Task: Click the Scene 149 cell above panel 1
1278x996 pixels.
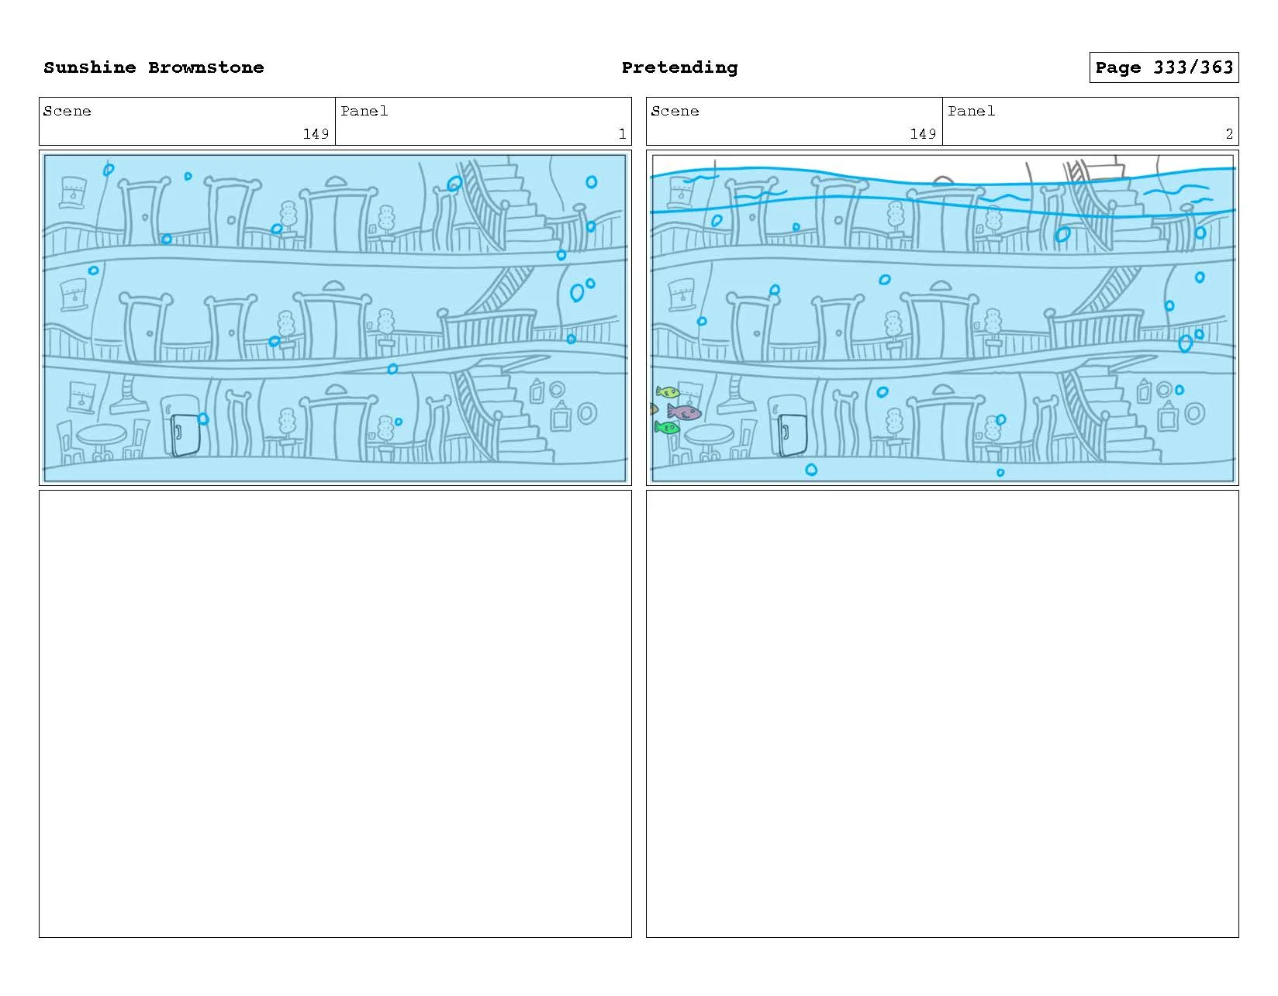Action: pos(187,122)
